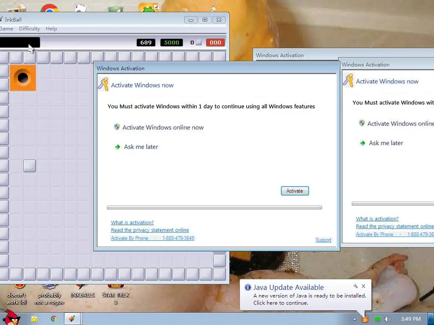Maximize the InkBall window
The height and width of the screenshot is (325, 434).
[x=205, y=19]
